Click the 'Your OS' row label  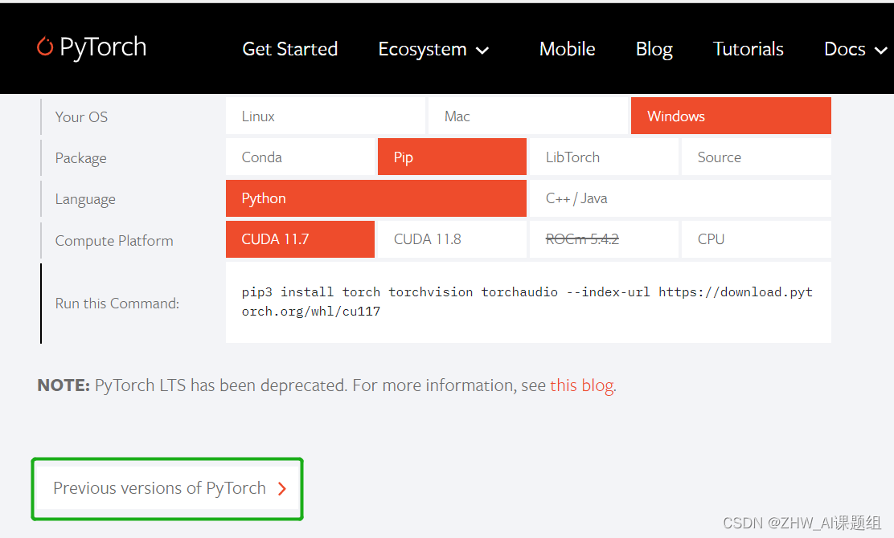click(81, 116)
